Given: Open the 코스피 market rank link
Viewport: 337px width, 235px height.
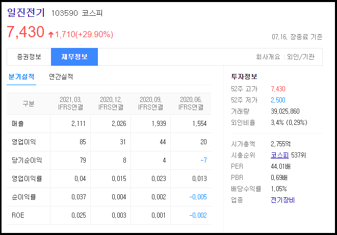Looking at the screenshot, I should pyautogui.click(x=279, y=155).
